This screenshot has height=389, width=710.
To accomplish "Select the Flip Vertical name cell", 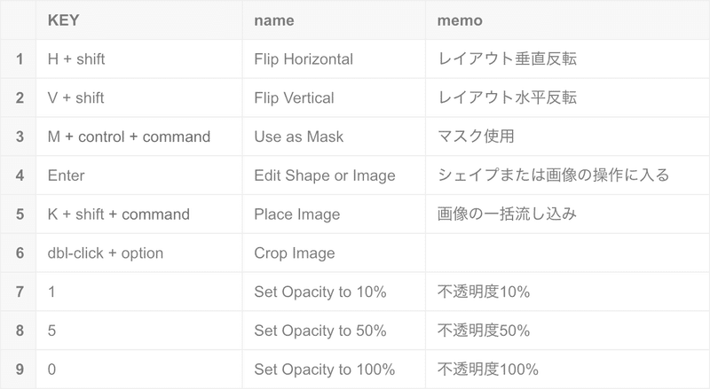I will (334, 97).
